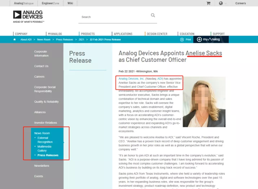Click the portrait photo in the article
Screen dimensions: 258x189
pos(204,102)
